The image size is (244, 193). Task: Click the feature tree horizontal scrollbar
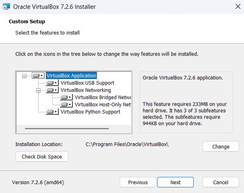[x=66, y=128]
